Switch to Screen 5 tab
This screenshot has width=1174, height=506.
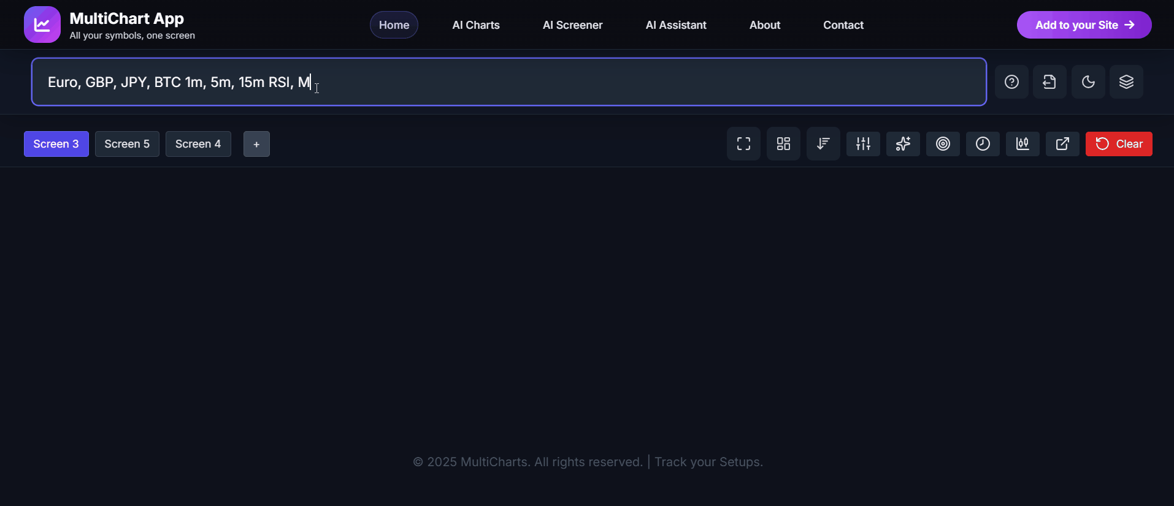pyautogui.click(x=127, y=144)
